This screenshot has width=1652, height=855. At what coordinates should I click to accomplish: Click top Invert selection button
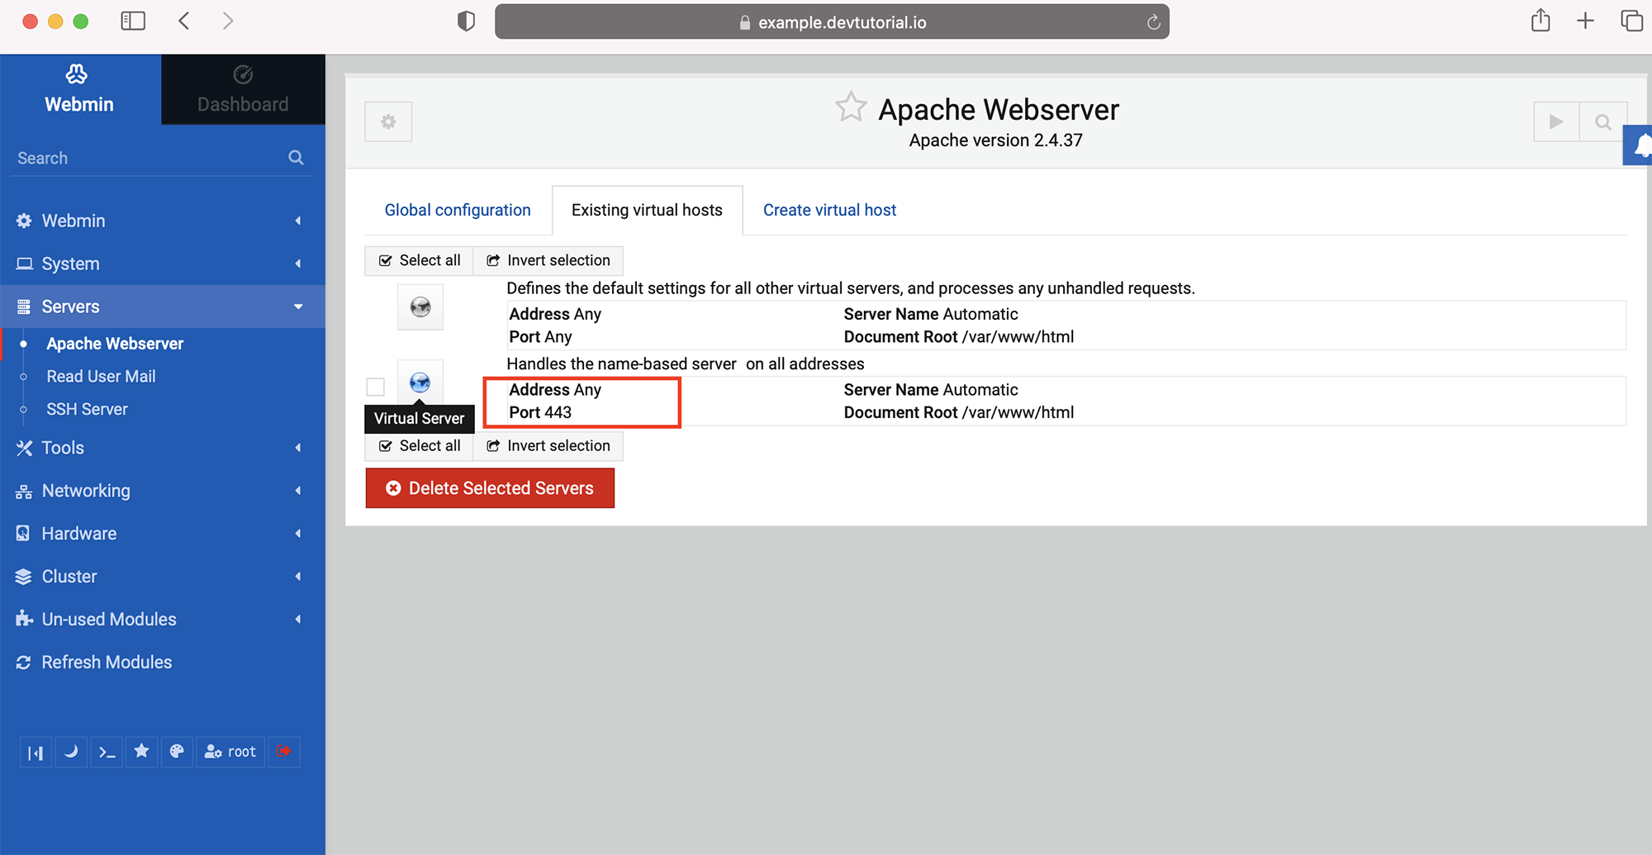point(548,260)
